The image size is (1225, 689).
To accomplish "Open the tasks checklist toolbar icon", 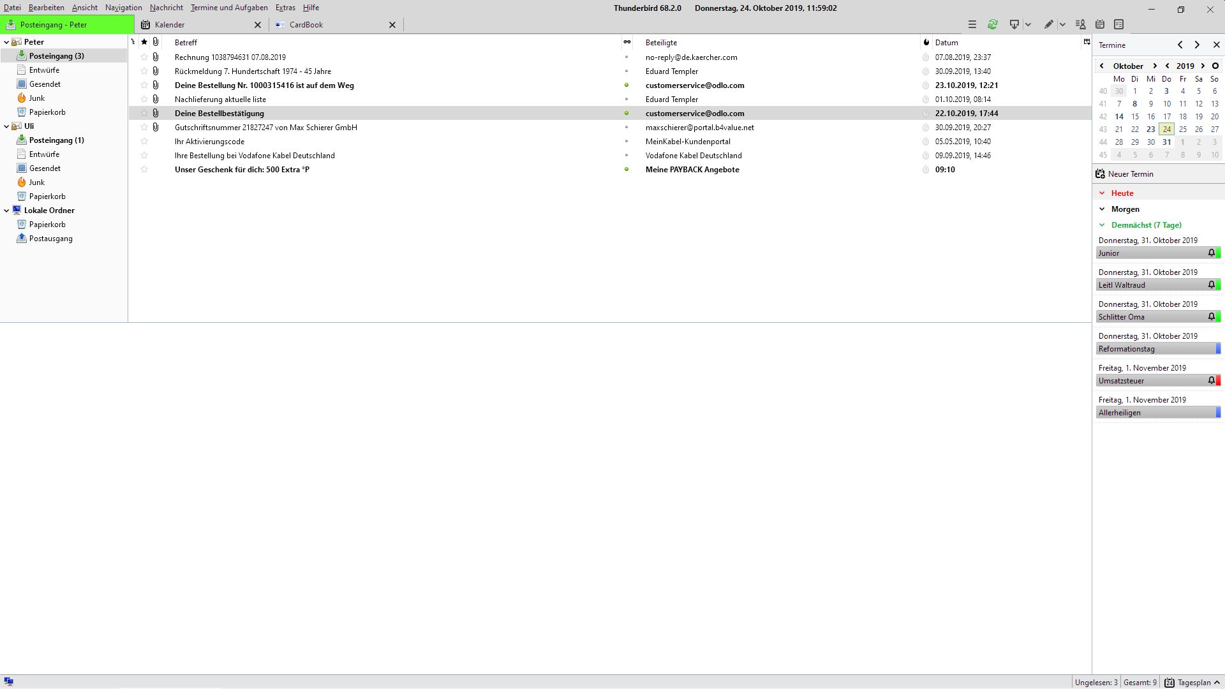I will (x=1118, y=24).
